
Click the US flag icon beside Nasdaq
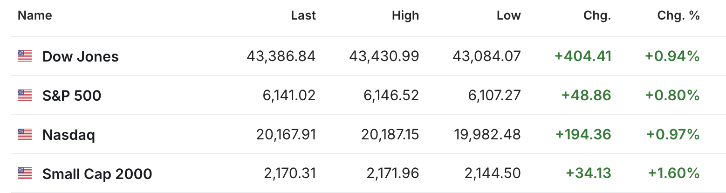point(25,135)
